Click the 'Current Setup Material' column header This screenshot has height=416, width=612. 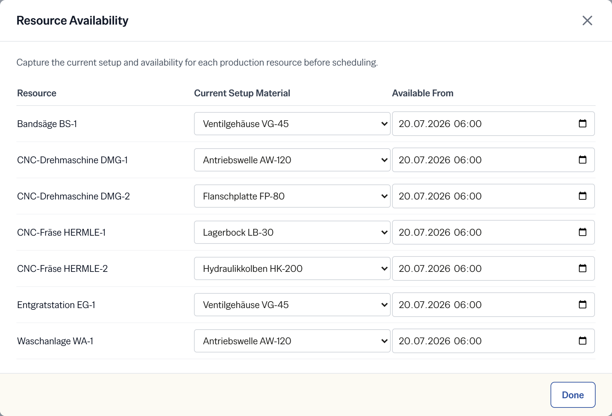coord(242,93)
